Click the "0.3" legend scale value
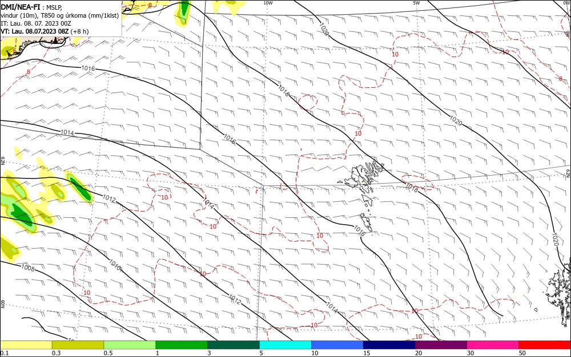The height and width of the screenshot is (357, 571). pyautogui.click(x=57, y=353)
